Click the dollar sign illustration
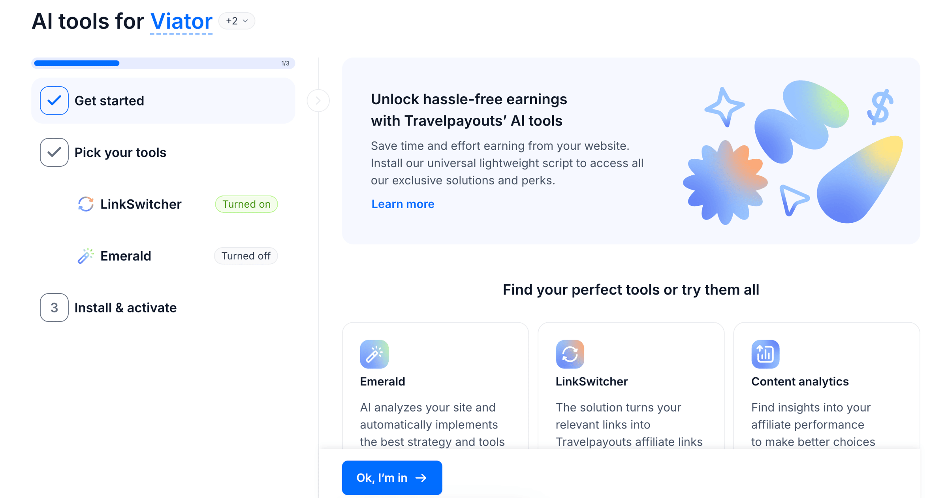Screen dimensions: 948x498 (x=880, y=107)
